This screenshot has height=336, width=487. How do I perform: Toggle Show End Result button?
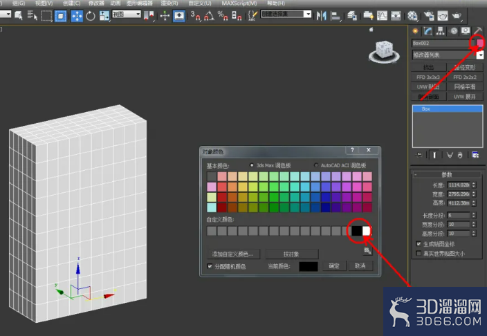434,155
